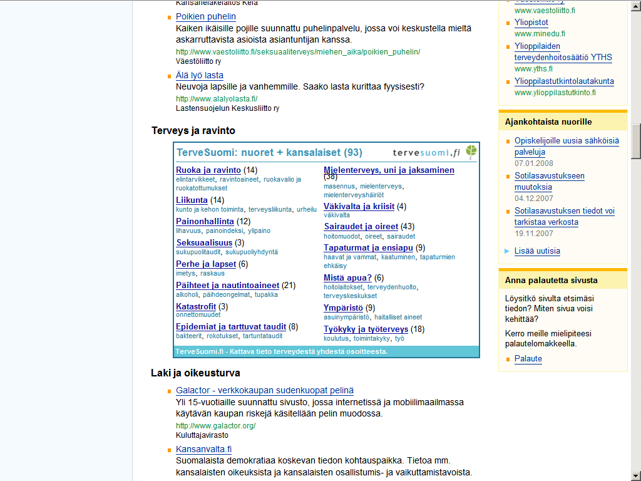Open Opiskelijoille uusia sähköisiä palveluja news
Screen dimensions: 641x481
point(567,147)
